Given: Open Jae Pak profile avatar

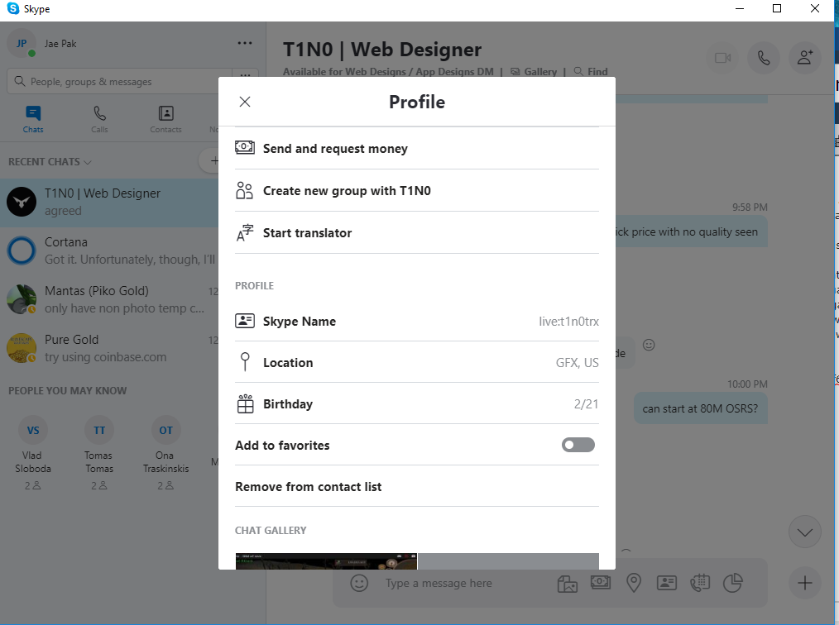Looking at the screenshot, I should 22,43.
